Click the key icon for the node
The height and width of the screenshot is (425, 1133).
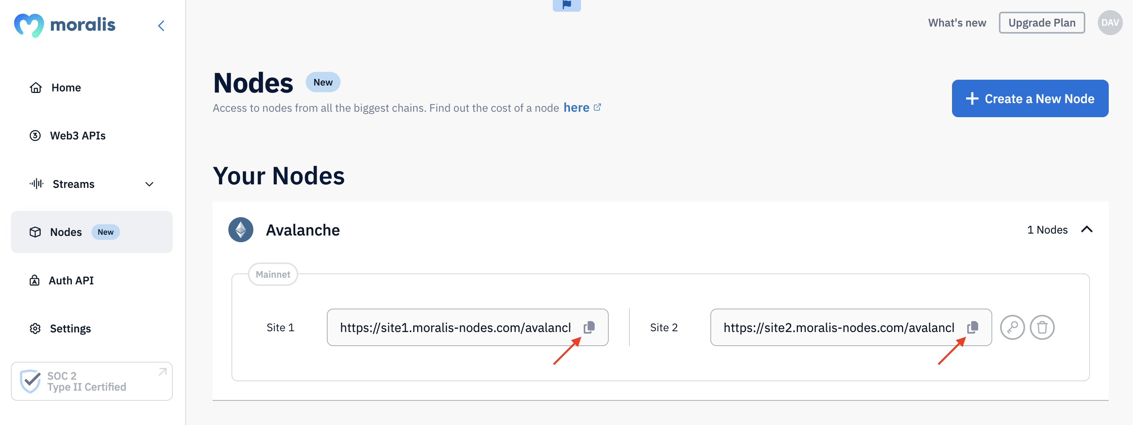point(1012,327)
